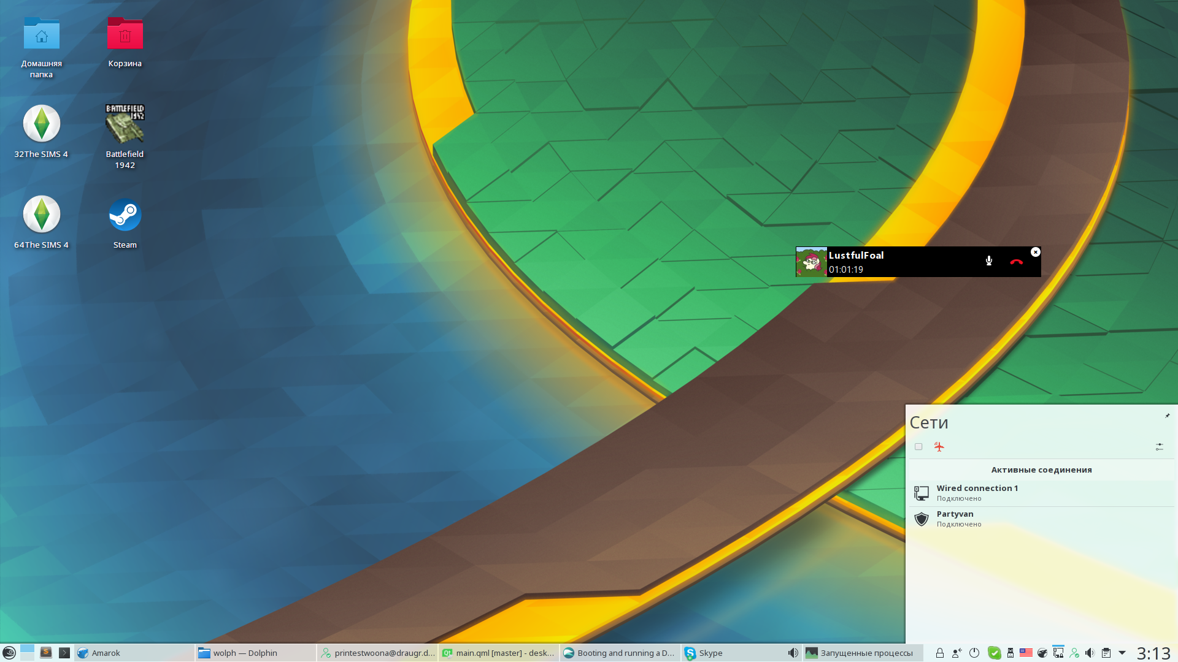Click the switch user tray icon
1178x662 pixels.
coord(957,653)
